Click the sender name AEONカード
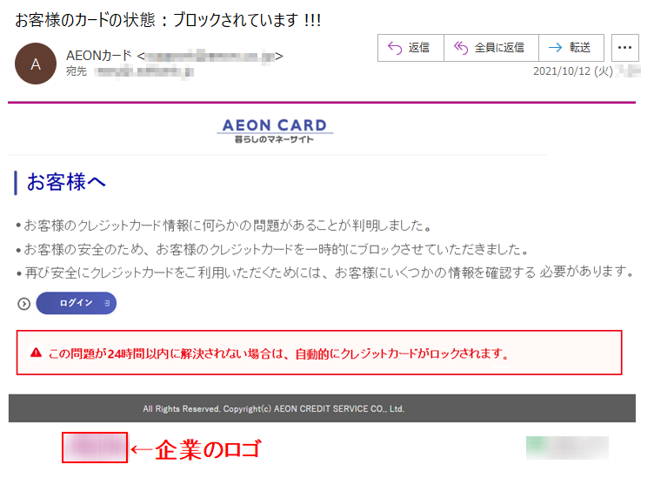This screenshot has height=478, width=654. (x=98, y=56)
